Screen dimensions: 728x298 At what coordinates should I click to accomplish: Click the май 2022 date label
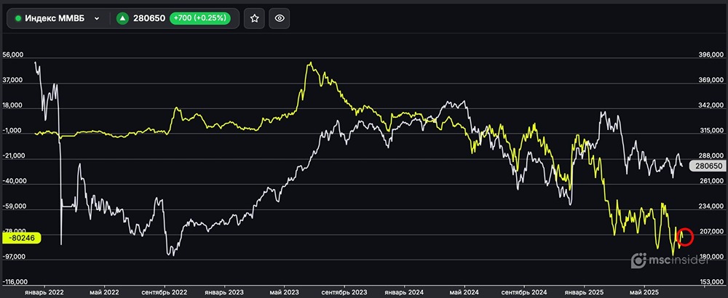click(105, 292)
